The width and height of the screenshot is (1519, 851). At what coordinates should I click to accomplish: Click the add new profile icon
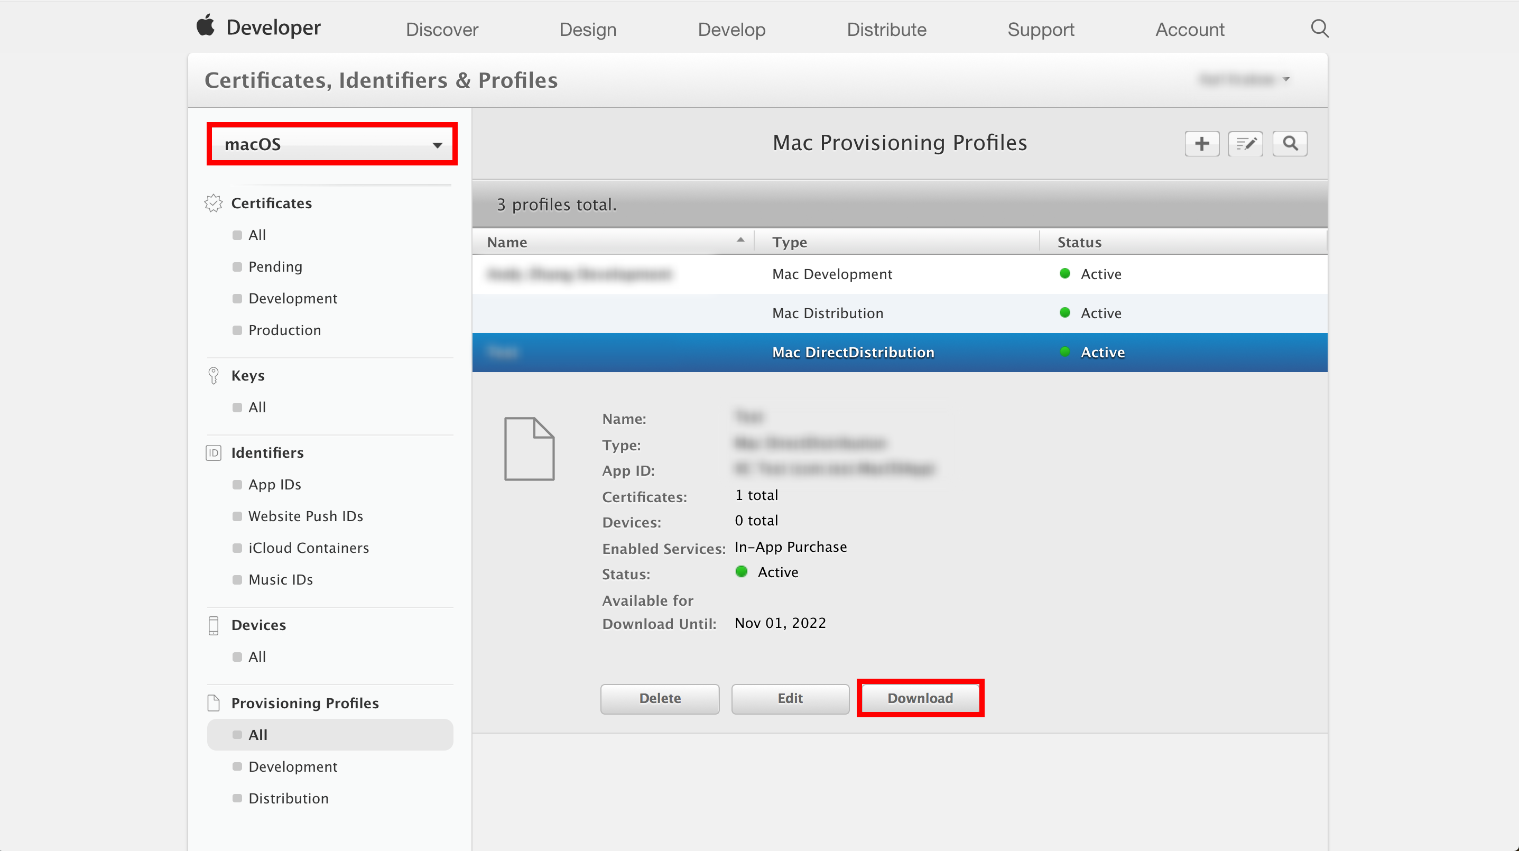(1202, 143)
